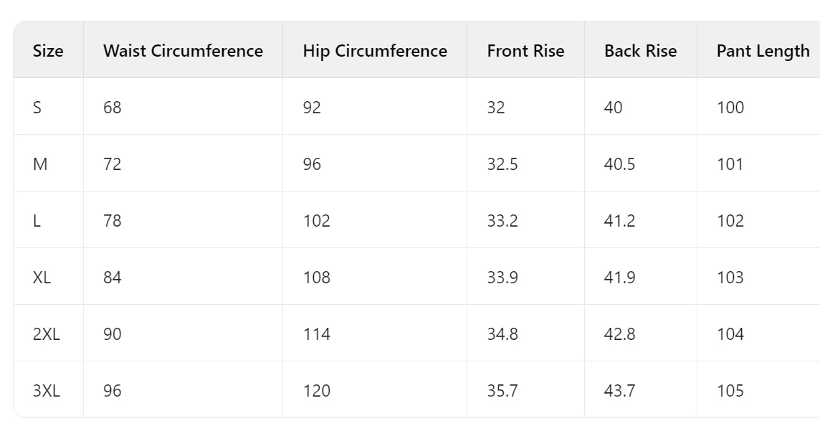Select hip value 96 in row M
Screen dimensions: 820x426
pyautogui.click(x=312, y=164)
